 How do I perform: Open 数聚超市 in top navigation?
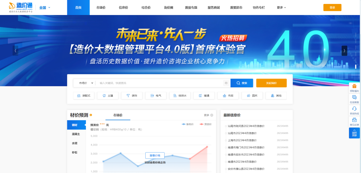tap(236, 7)
